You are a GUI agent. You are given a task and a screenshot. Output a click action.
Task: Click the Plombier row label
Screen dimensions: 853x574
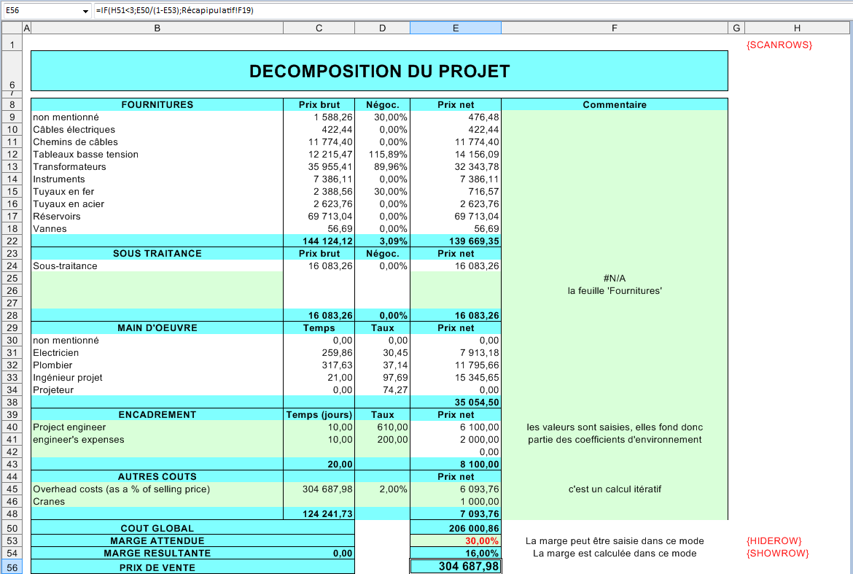point(52,365)
